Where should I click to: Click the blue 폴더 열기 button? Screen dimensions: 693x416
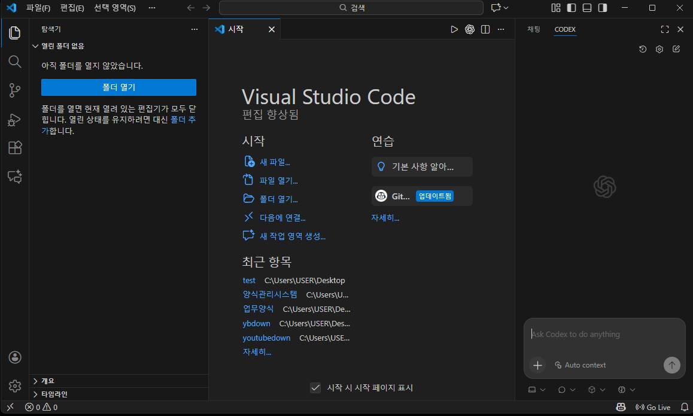click(118, 87)
